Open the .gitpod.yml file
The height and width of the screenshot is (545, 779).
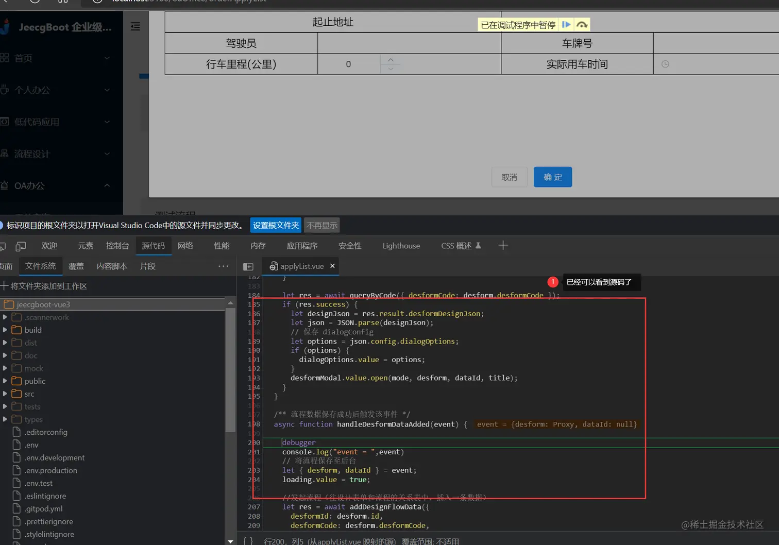click(x=44, y=508)
